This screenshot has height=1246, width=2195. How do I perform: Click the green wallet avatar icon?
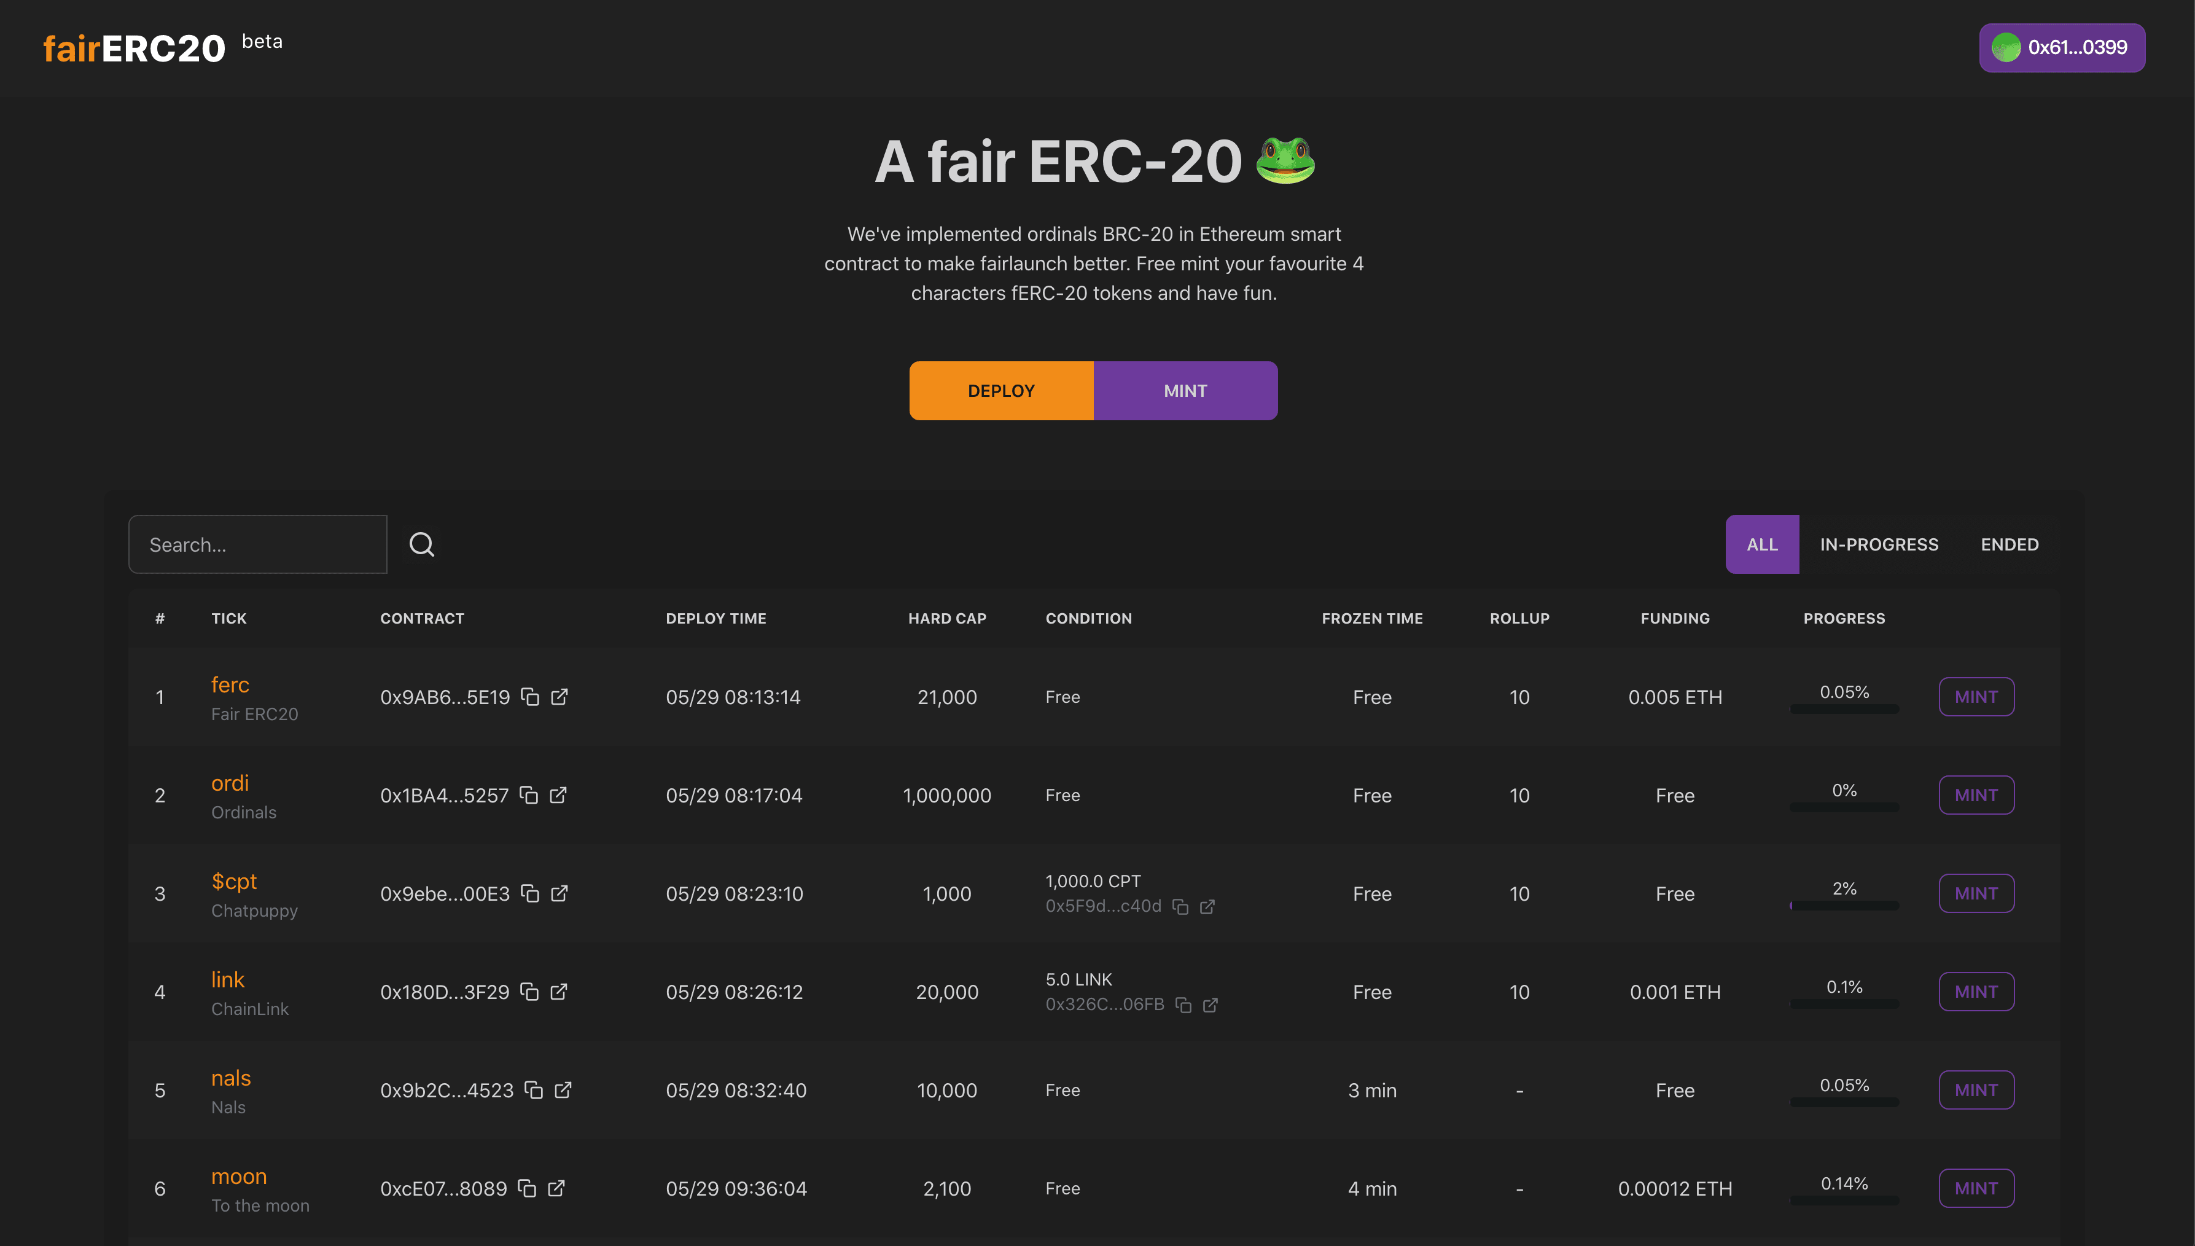coord(2006,48)
